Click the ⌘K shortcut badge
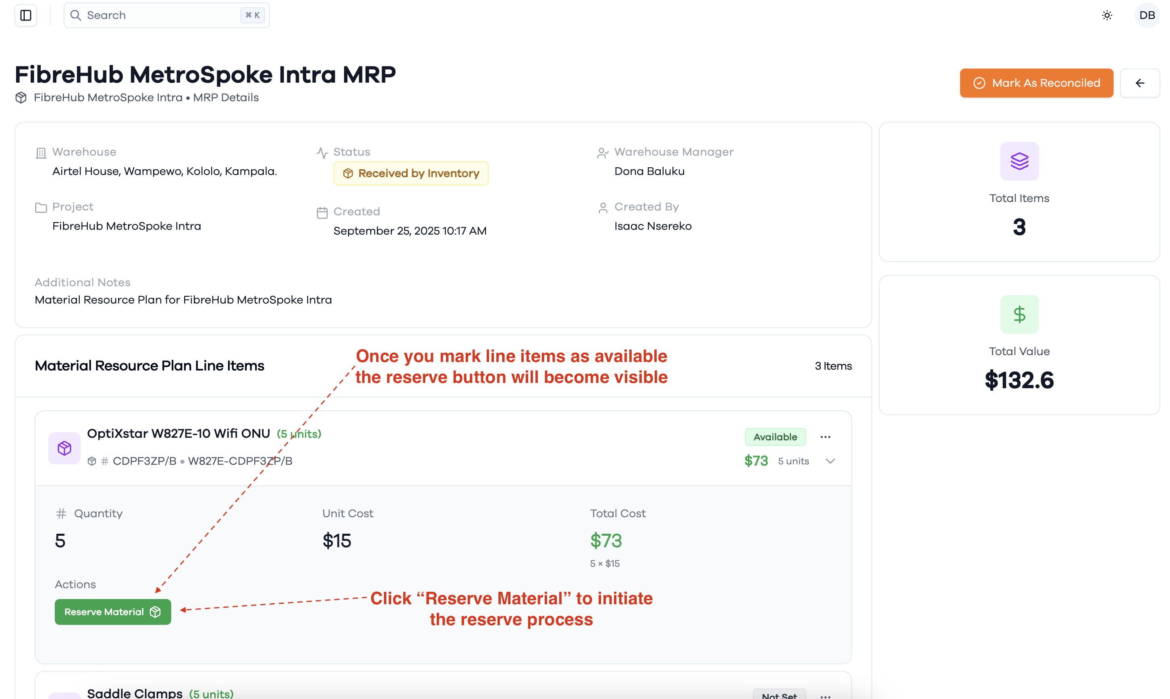This screenshot has width=1170, height=699. point(253,15)
